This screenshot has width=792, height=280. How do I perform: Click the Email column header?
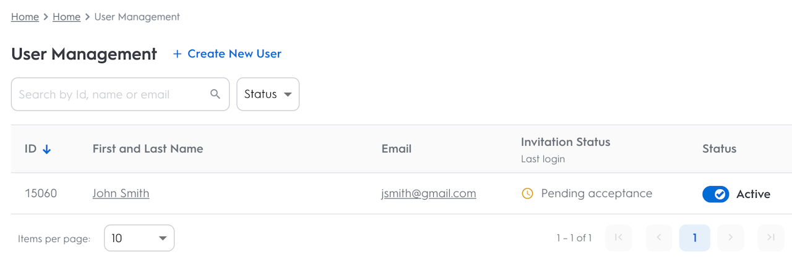[x=396, y=148]
